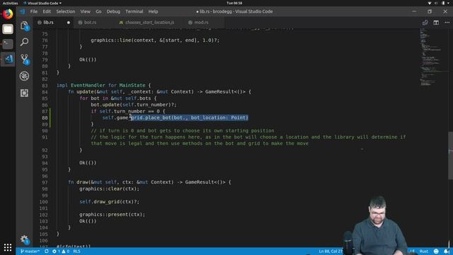Image resolution: width=453 pixels, height=255 pixels.
Task: Click 'impl EventHandler for MainState' line
Action: tap(103, 85)
